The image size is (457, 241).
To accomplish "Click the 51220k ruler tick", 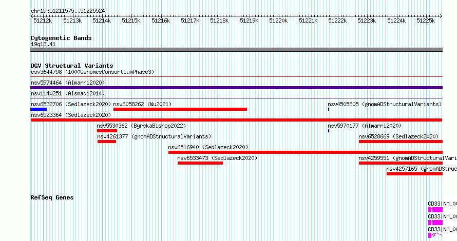I will 278,21.
